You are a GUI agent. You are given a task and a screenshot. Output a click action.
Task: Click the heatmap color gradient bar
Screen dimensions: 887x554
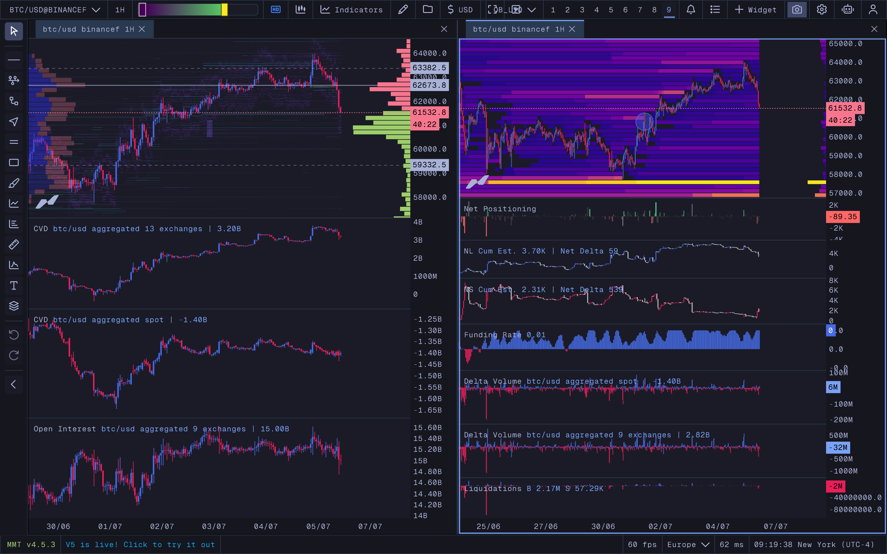coord(198,10)
